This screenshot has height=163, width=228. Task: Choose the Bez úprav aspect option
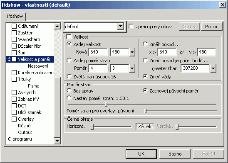click(69, 91)
